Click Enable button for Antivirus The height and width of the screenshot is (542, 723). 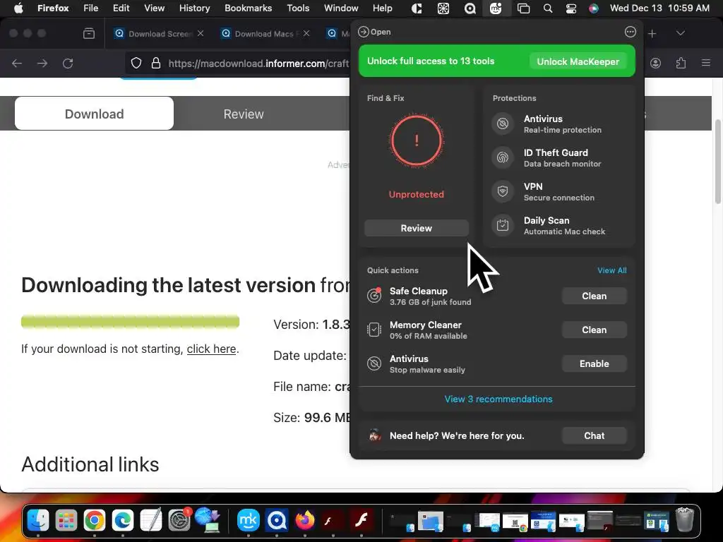pos(594,363)
